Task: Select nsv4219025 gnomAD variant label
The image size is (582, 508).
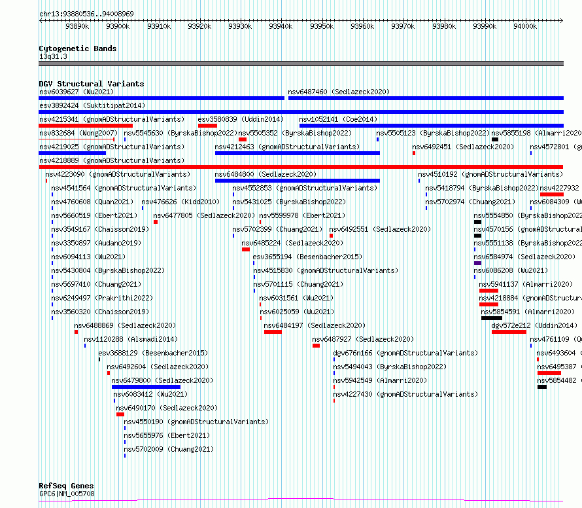Action: [x=112, y=147]
